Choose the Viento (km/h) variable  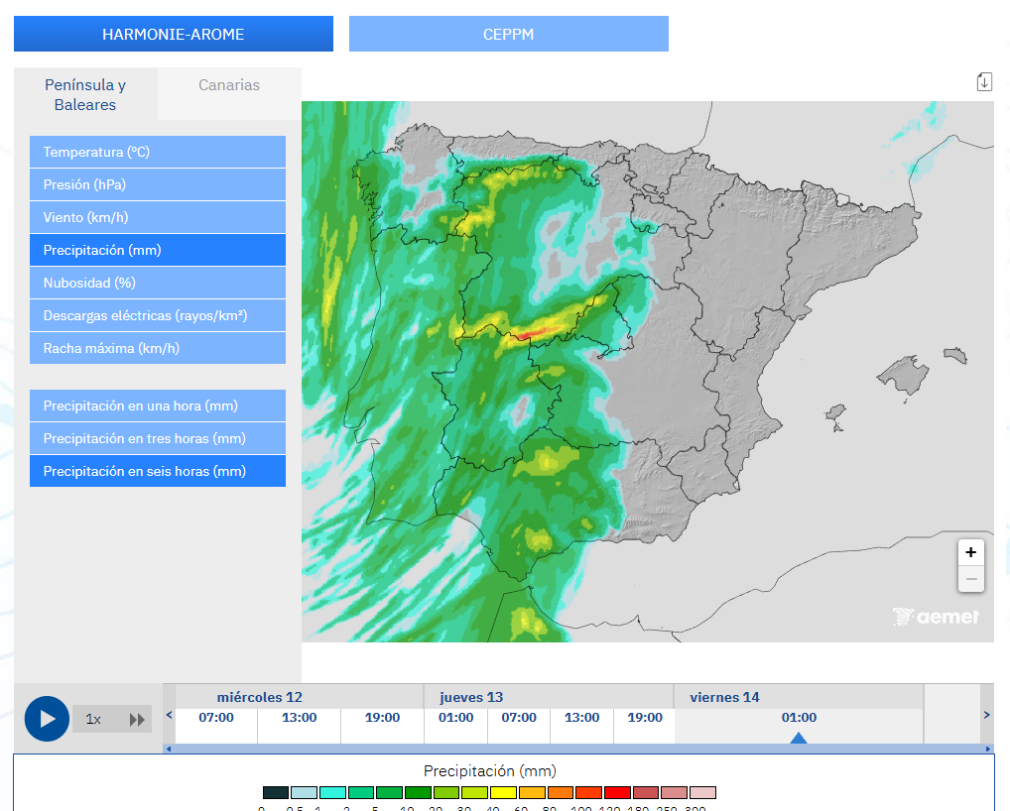click(x=157, y=217)
